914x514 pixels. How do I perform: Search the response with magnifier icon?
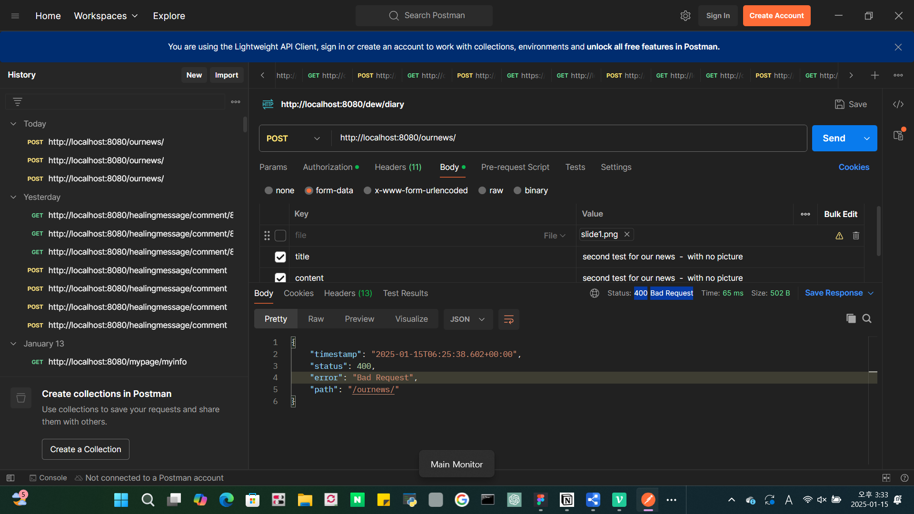[x=867, y=318]
